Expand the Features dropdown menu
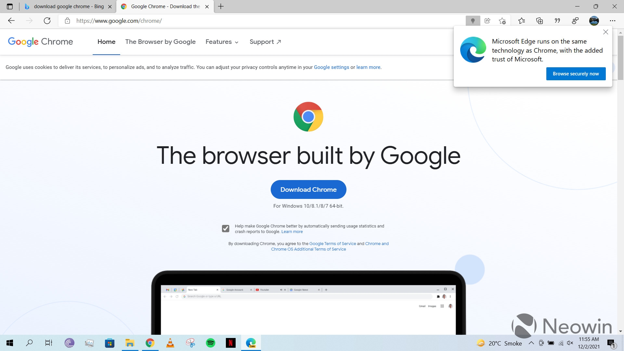 [x=221, y=42]
